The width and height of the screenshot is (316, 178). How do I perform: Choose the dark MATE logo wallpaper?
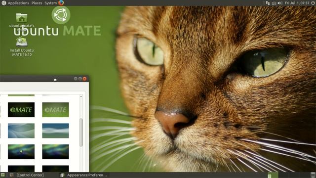coord(21,110)
